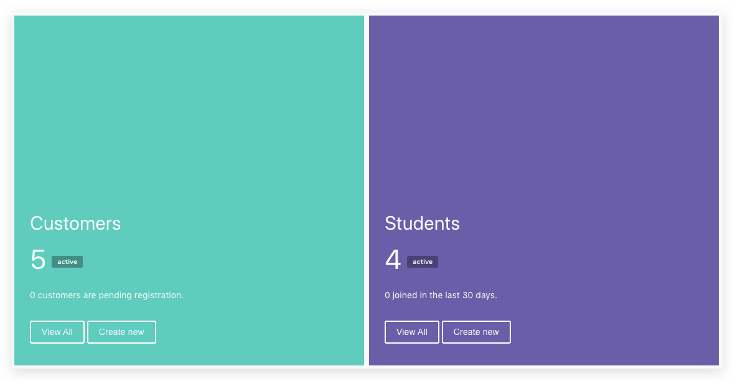Click the joined in last 30 days message
This screenshot has width=735, height=381.
pos(441,295)
